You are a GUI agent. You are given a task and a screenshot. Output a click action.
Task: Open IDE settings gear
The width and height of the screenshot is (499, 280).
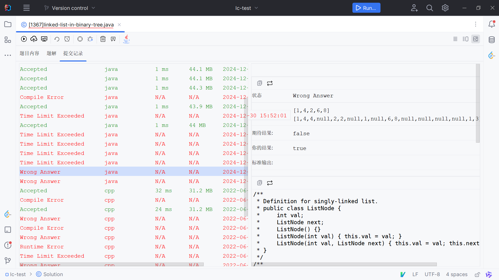pos(445,8)
